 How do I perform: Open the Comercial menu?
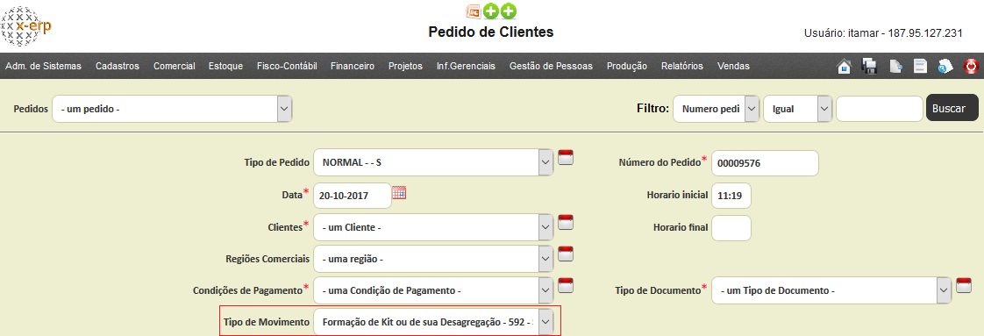tap(174, 66)
